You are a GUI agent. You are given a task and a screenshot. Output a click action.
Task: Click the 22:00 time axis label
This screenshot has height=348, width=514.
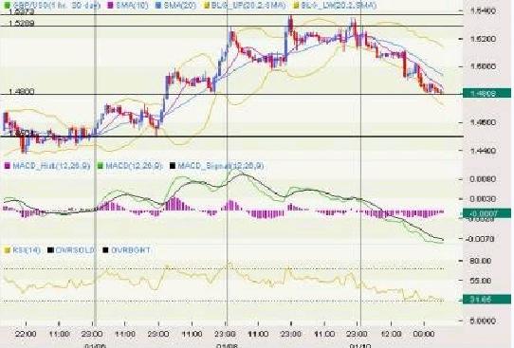pos(26,334)
